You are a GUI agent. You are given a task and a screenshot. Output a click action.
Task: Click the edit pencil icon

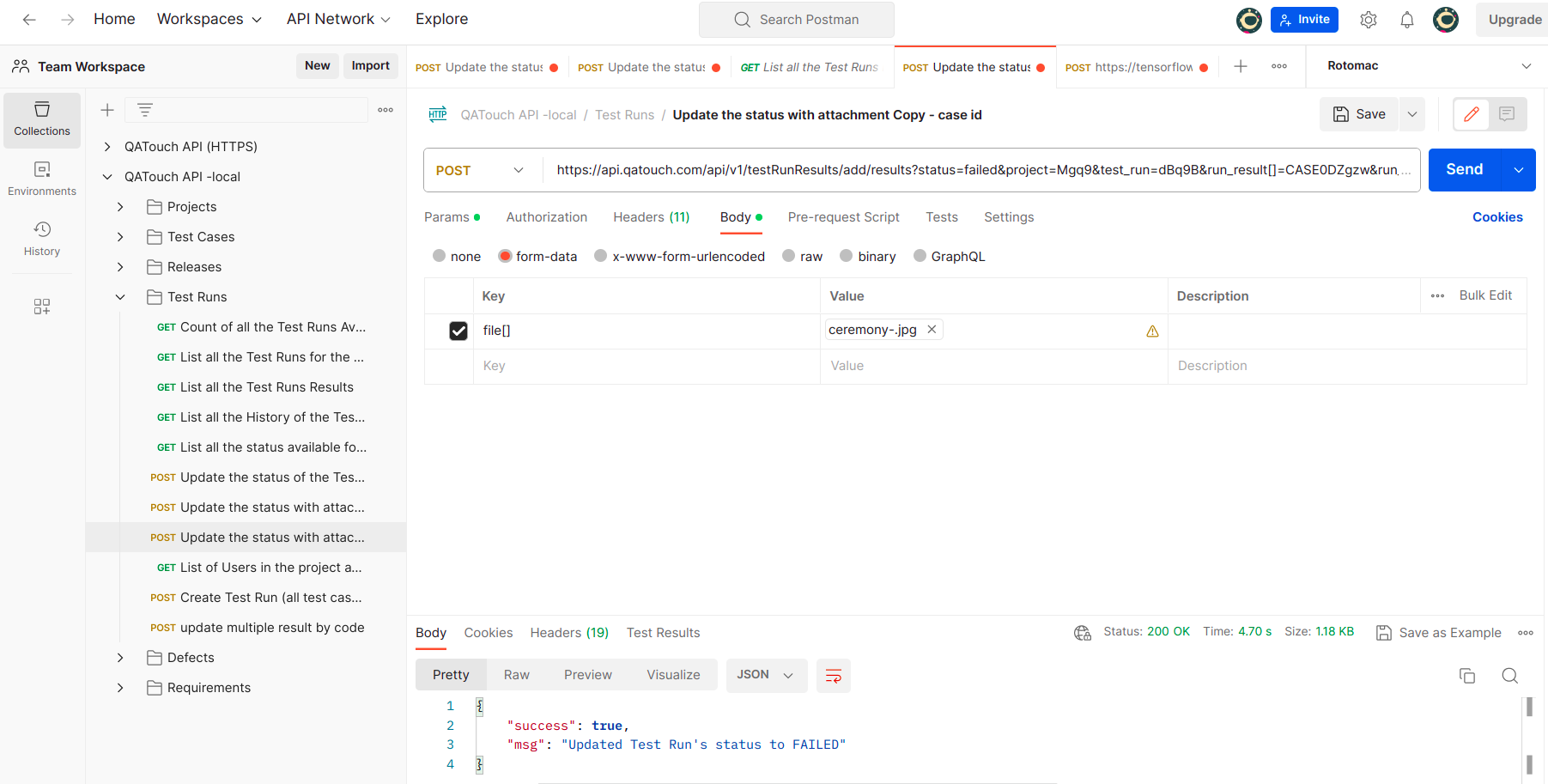point(1471,114)
